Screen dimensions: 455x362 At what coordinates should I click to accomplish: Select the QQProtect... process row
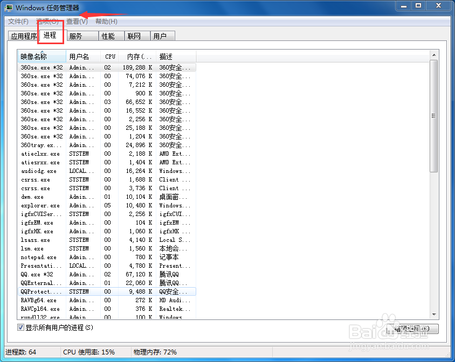click(107, 291)
